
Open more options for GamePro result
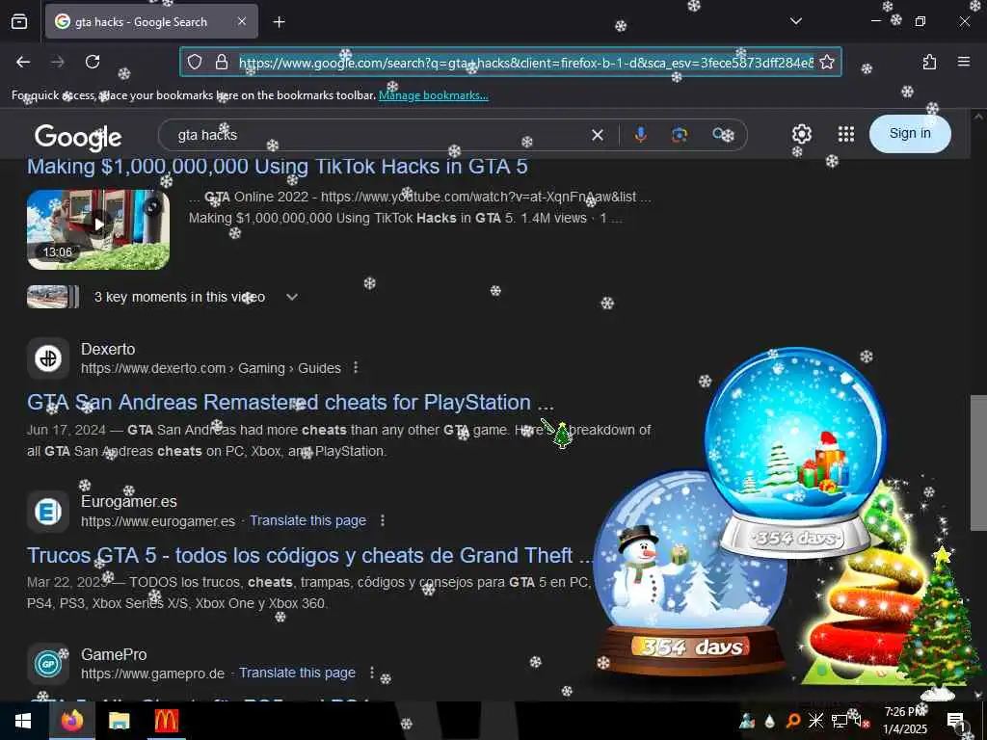372,673
